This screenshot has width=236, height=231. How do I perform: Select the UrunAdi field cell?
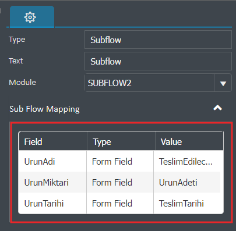pyautogui.click(x=52, y=161)
